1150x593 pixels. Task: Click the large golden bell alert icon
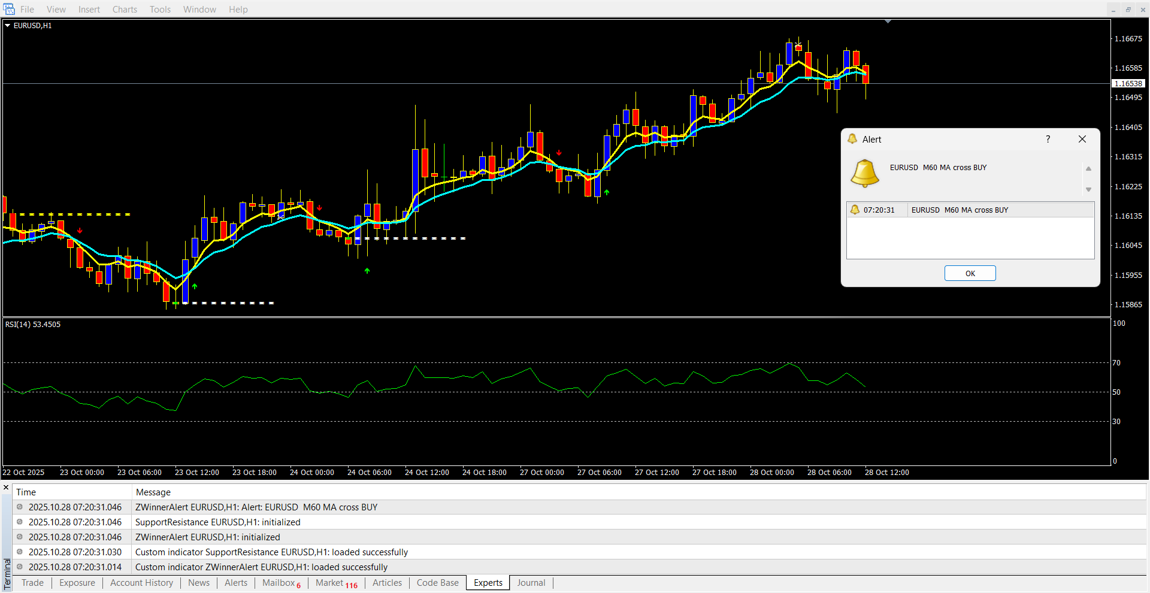coord(865,174)
